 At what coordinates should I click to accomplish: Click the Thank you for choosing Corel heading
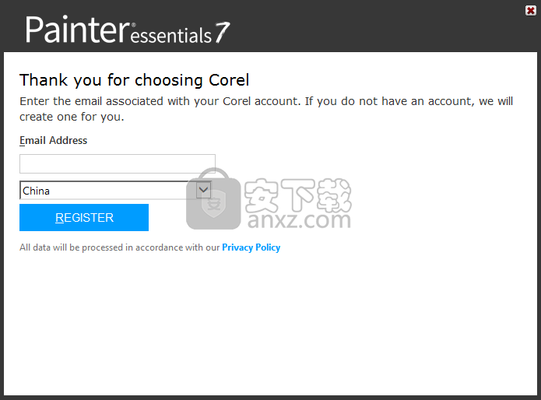pyautogui.click(x=134, y=80)
